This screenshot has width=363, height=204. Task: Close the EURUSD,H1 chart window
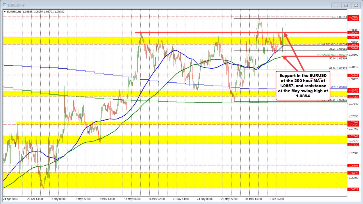point(355,5)
